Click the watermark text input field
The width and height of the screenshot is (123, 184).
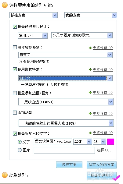click(x=53, y=142)
